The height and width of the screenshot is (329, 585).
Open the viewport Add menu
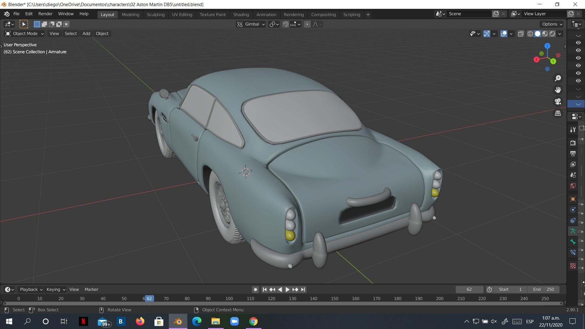[x=86, y=34]
